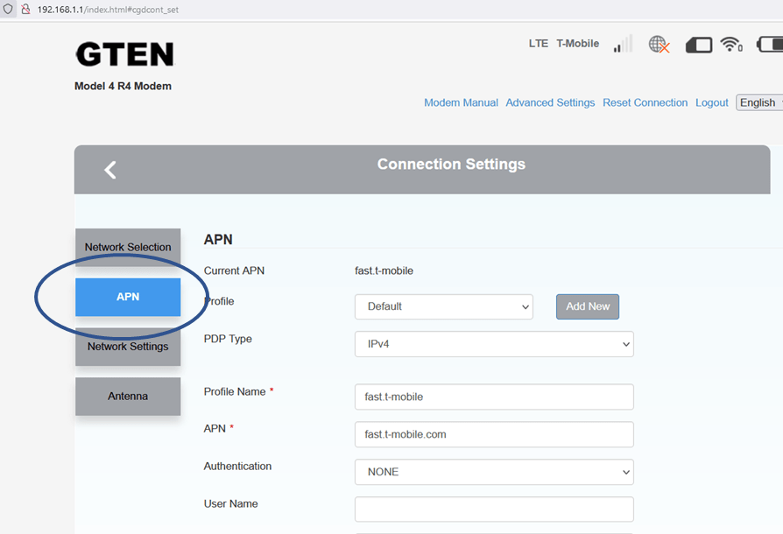
Task: Click the Add New profile button
Action: 587,306
